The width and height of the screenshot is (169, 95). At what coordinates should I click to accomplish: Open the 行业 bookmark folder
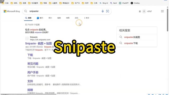(x=5, y=3)
